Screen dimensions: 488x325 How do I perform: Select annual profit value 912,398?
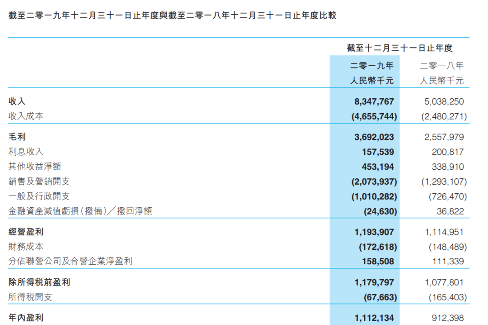click(447, 318)
